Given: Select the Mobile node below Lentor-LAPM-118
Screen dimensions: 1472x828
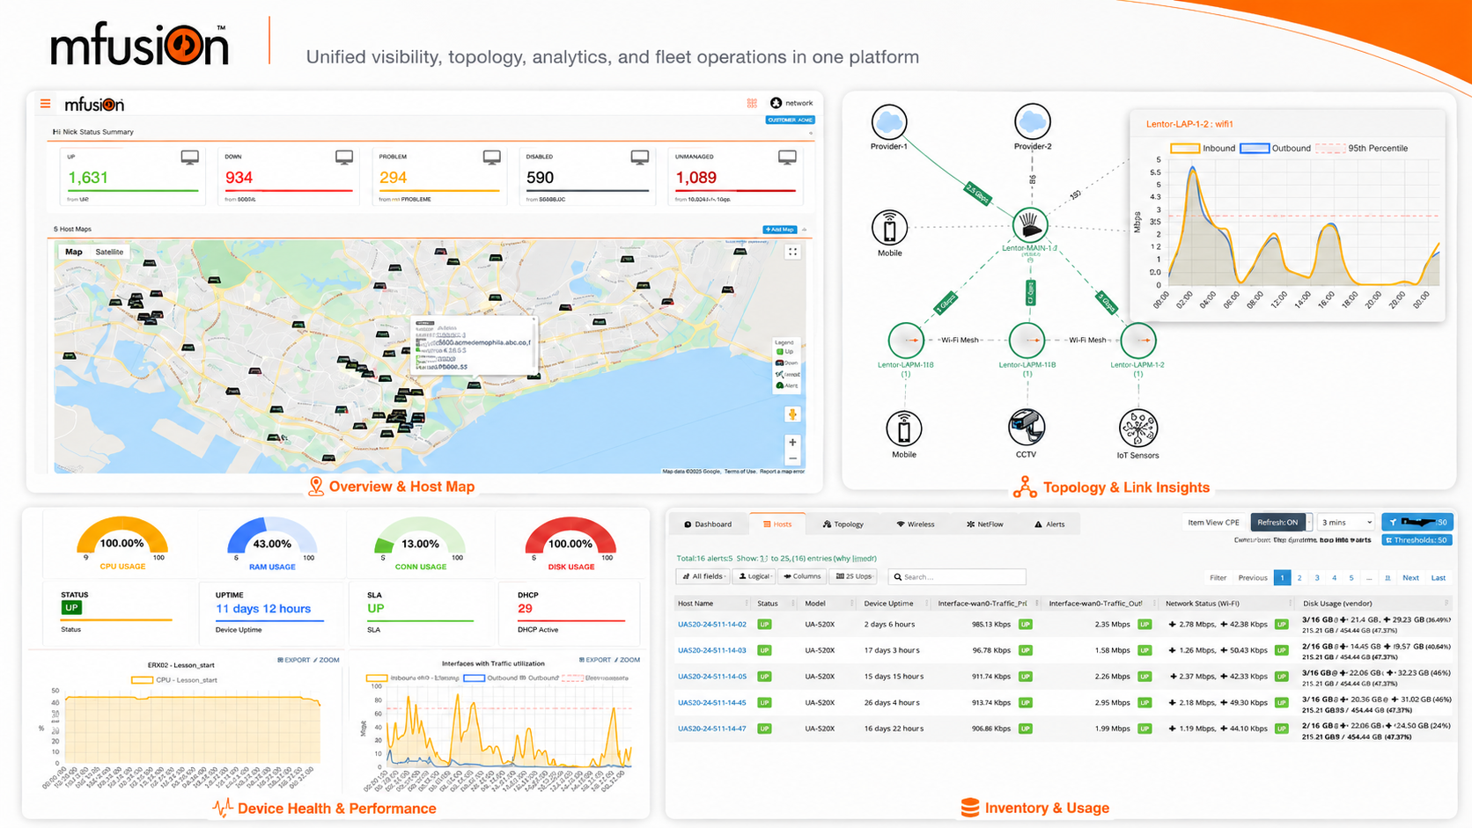Looking at the screenshot, I should point(904,429).
